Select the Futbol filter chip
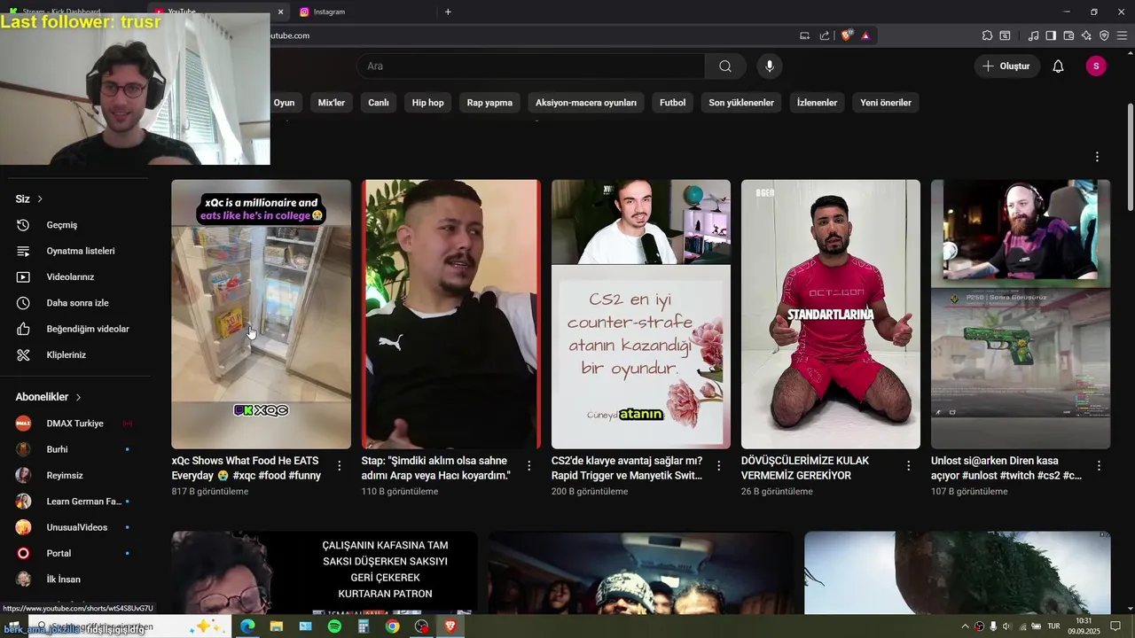The image size is (1135, 638). [672, 103]
